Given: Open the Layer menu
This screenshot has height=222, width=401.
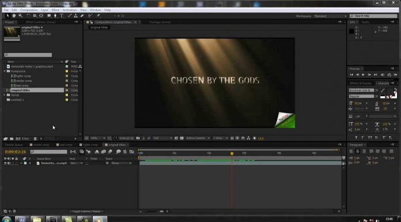Looking at the screenshot, I should [44, 10].
